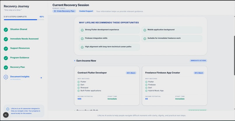
Task: Click the 85% Match badge
Action: point(199,73)
